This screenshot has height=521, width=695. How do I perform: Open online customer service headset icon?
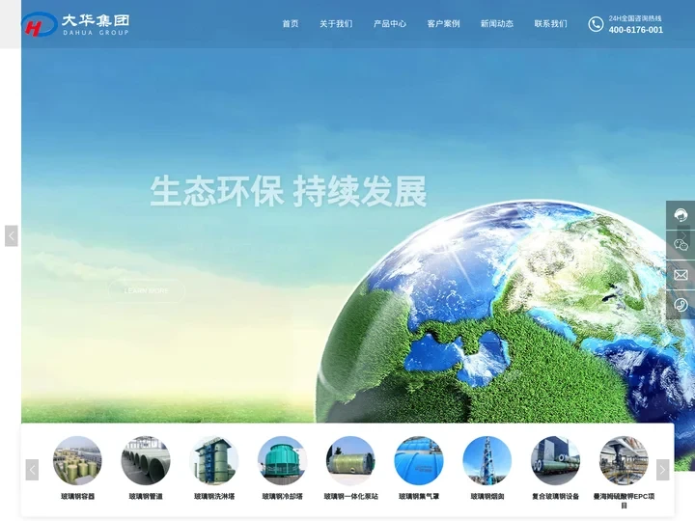pos(681,215)
